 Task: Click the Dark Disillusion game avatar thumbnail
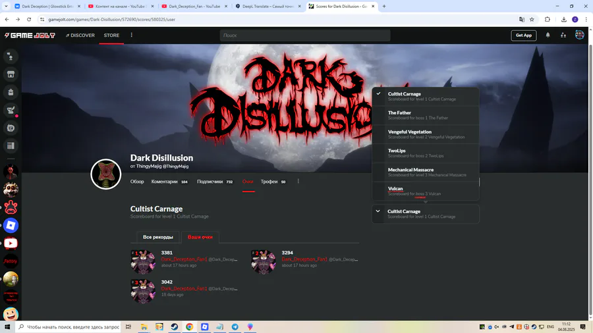coord(106,174)
